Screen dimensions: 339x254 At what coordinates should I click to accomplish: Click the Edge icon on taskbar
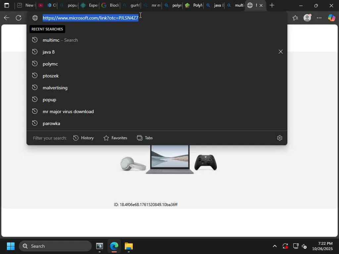point(114,246)
